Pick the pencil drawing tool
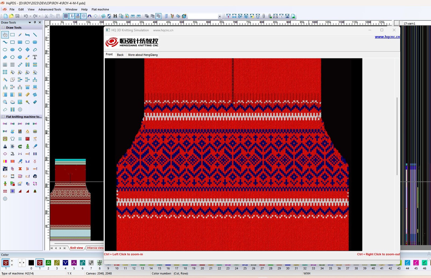 [20, 35]
